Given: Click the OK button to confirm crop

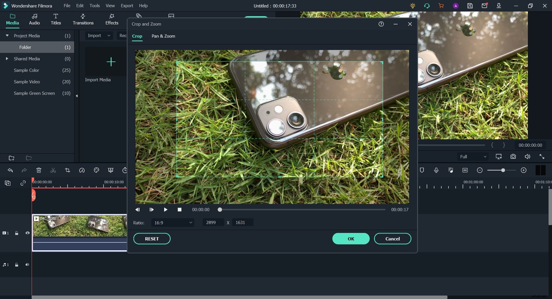Looking at the screenshot, I should pyautogui.click(x=350, y=239).
